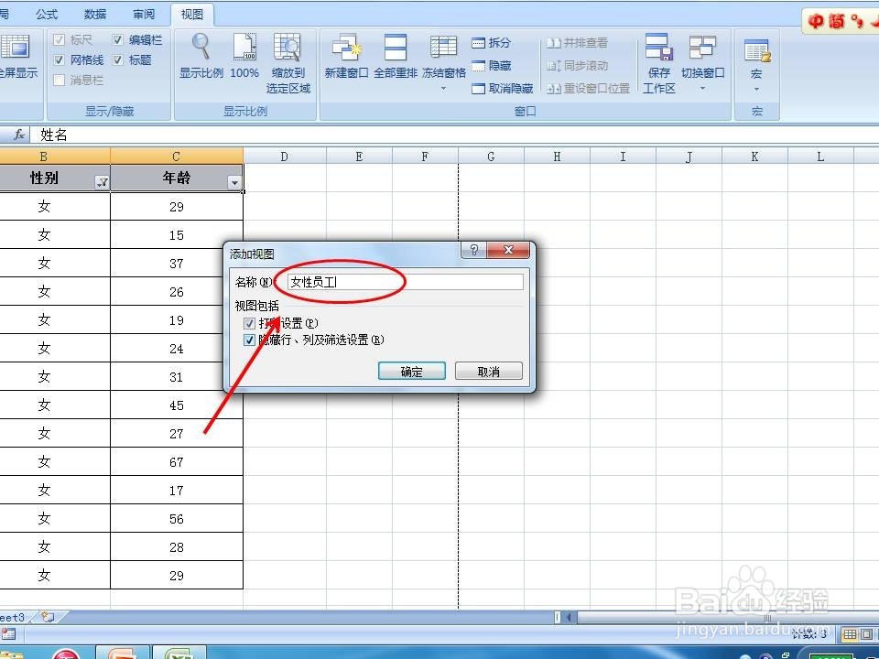Toggle 打印设置 print settings checkbox
879x659 pixels.
pyautogui.click(x=249, y=323)
